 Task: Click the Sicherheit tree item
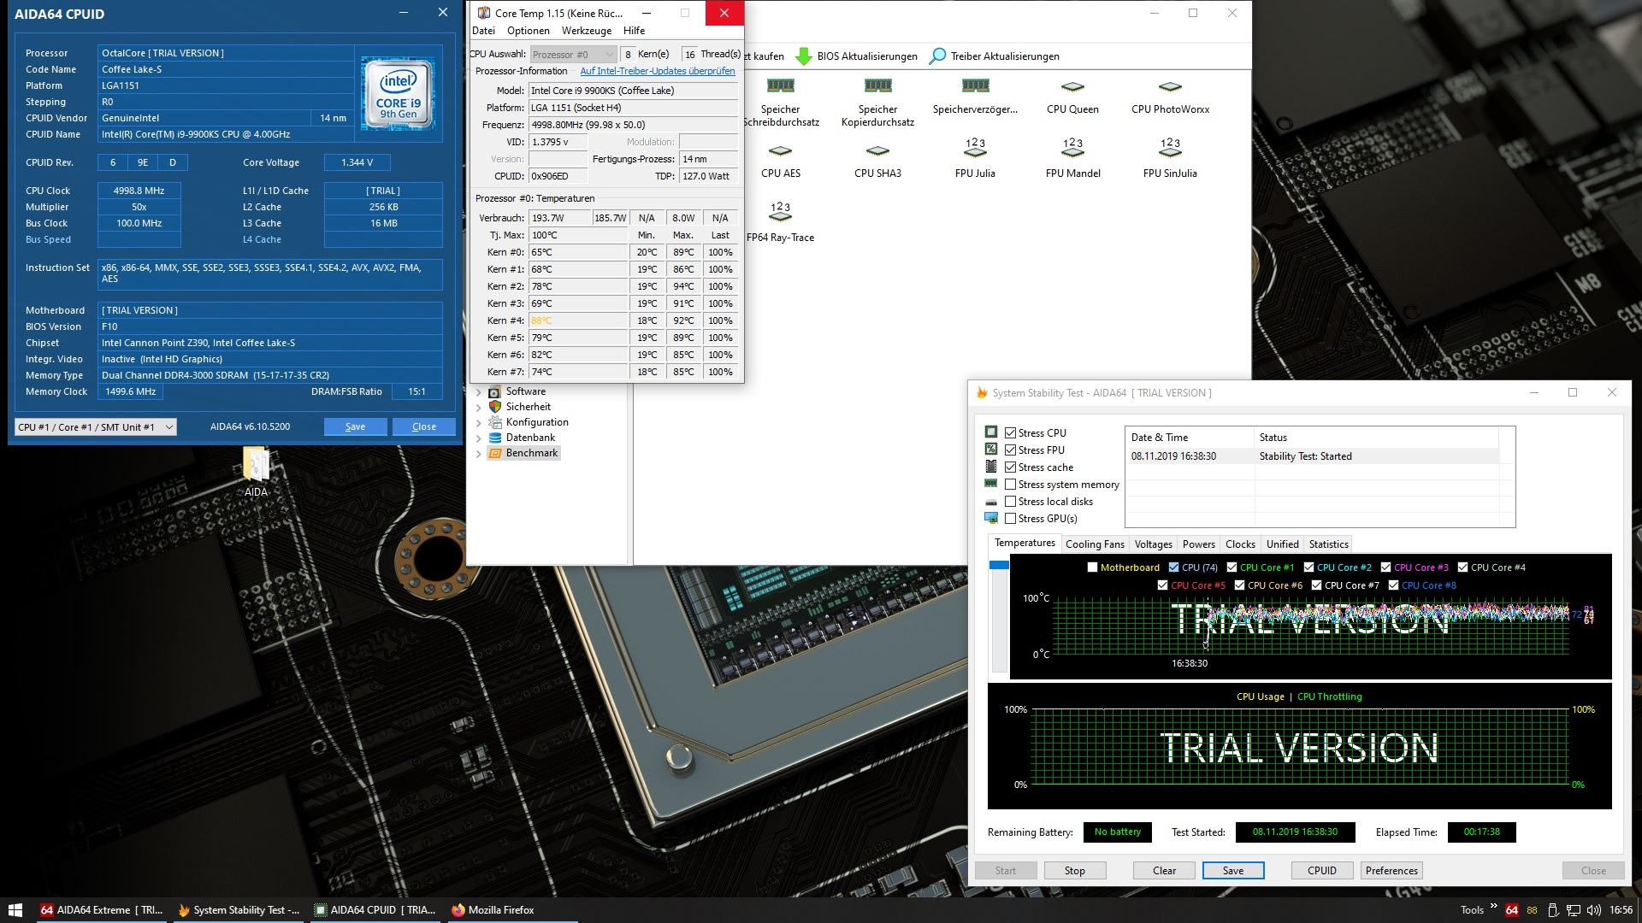click(x=528, y=407)
